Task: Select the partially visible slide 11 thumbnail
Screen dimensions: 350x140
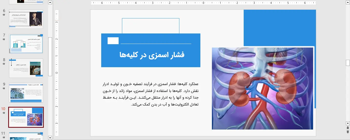Action: [x=26, y=136]
